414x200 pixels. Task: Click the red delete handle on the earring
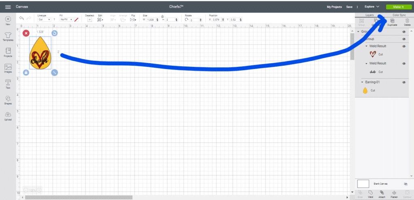(26, 33)
